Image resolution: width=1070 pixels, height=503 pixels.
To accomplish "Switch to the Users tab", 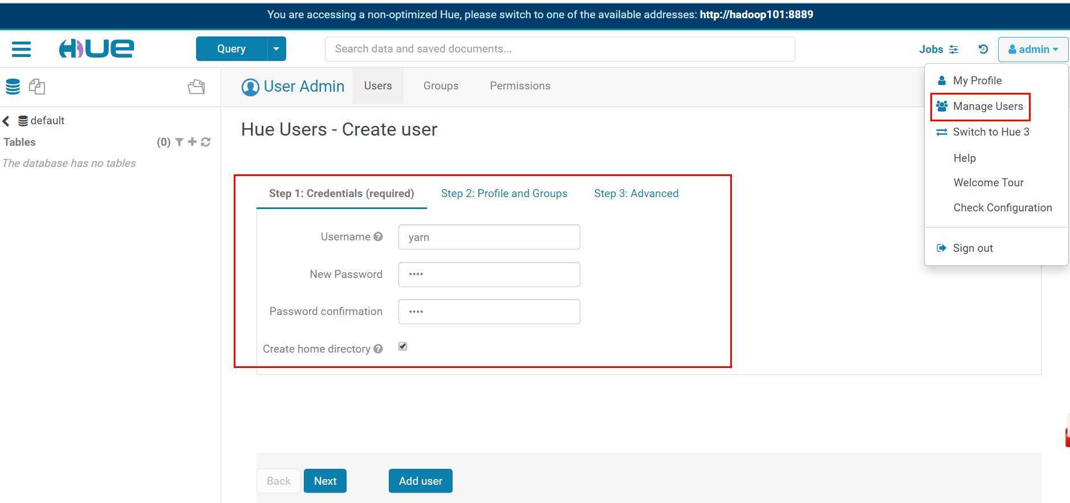I will pos(378,86).
